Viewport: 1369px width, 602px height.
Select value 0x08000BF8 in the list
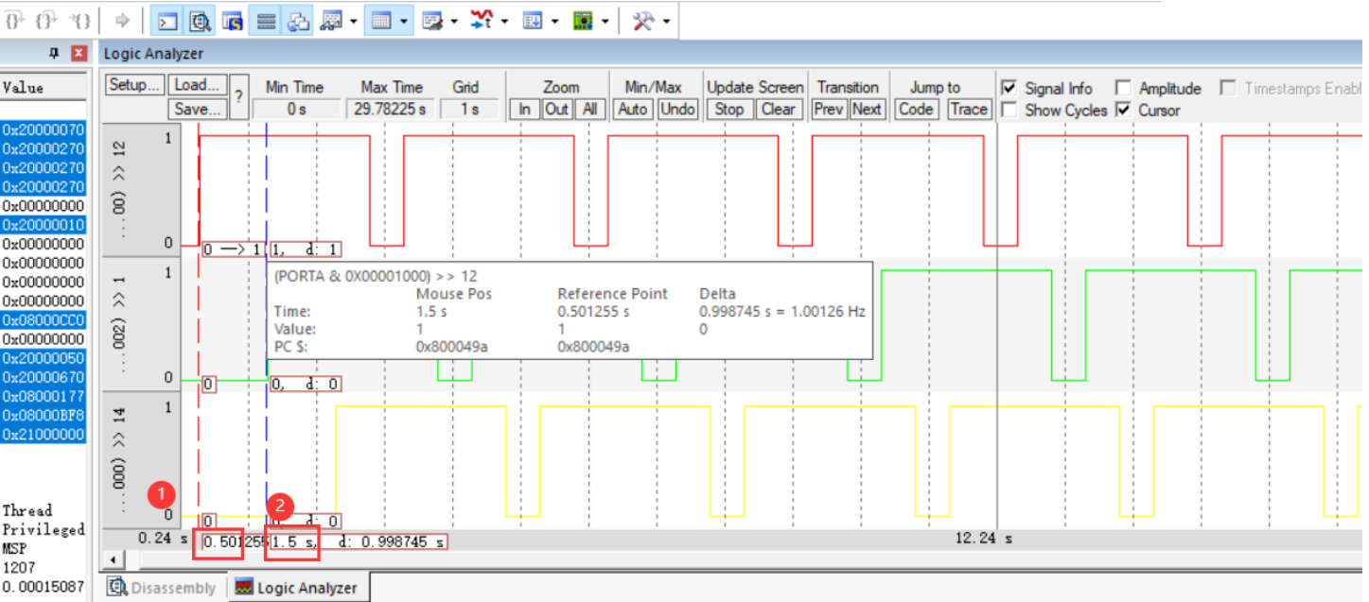(x=44, y=416)
